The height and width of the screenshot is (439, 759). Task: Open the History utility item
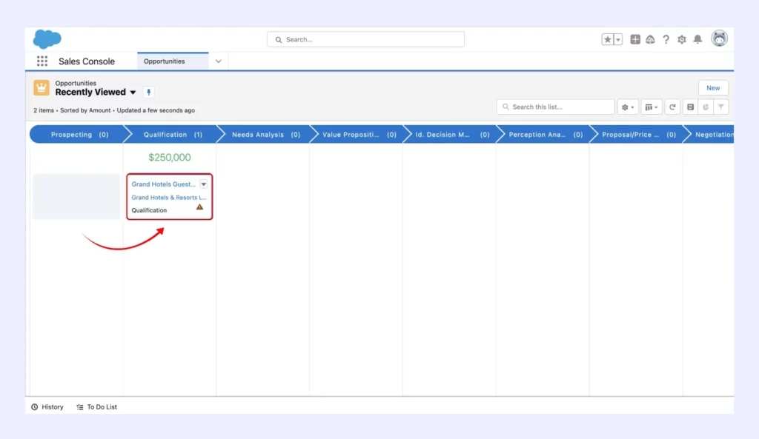pyautogui.click(x=47, y=407)
